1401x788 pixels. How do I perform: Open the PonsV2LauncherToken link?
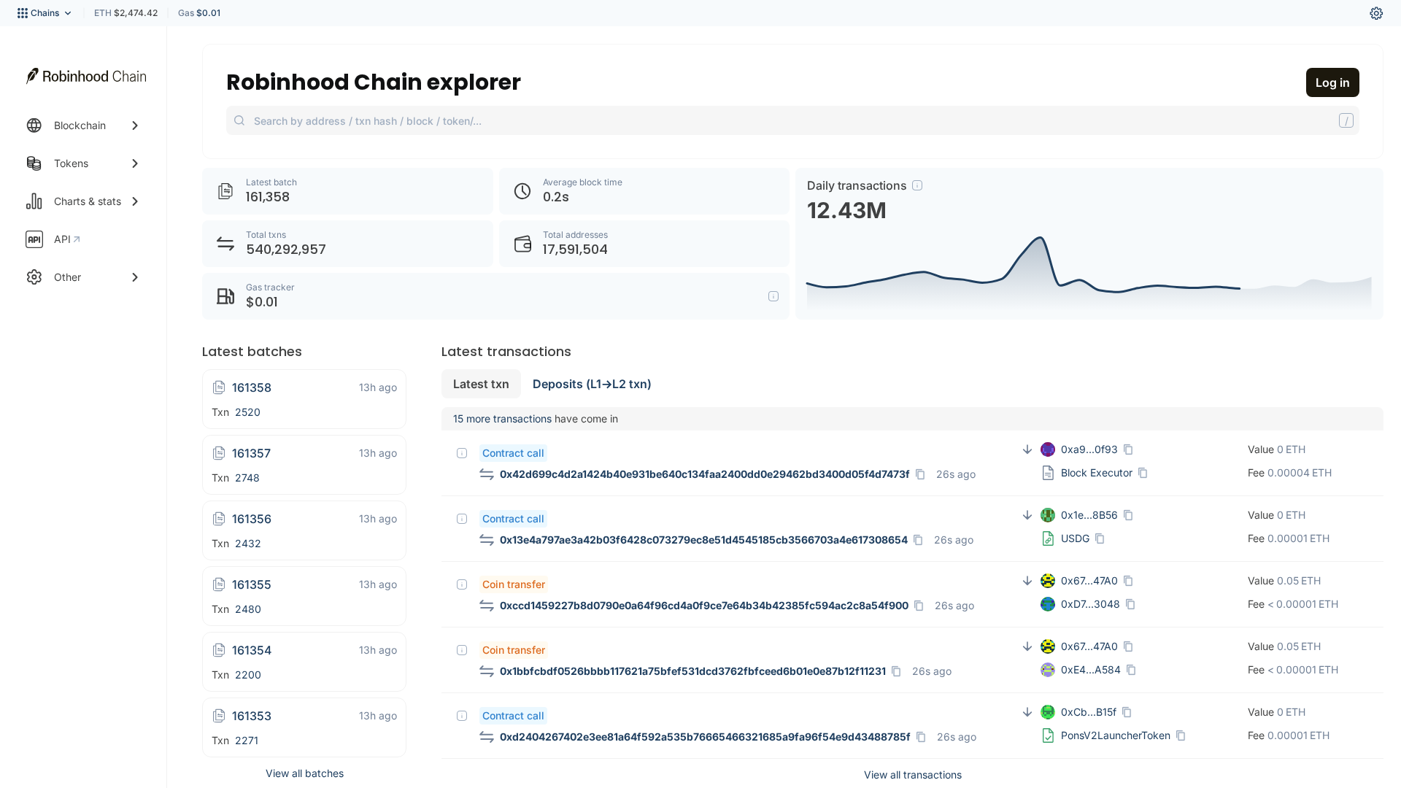pyautogui.click(x=1116, y=735)
